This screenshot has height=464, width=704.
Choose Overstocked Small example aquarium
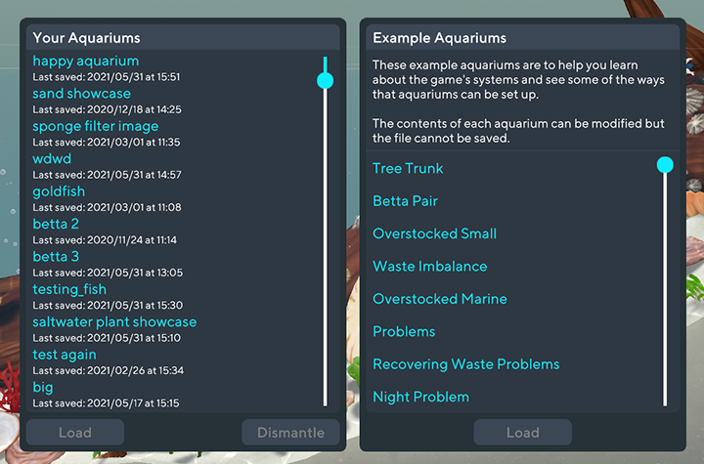[434, 234]
